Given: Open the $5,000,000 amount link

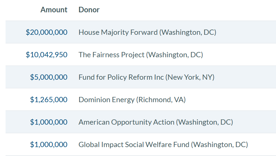Looking at the screenshot, I should click(x=49, y=77).
